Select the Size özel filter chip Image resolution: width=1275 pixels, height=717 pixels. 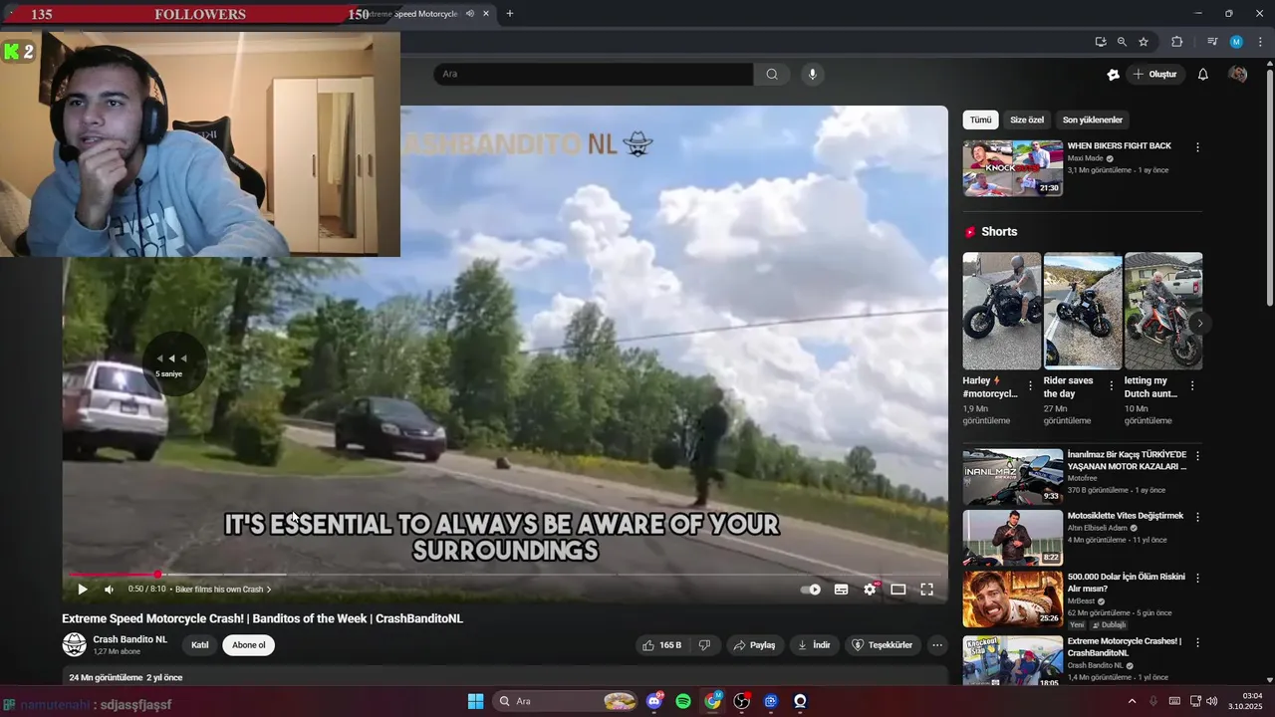tap(1027, 119)
